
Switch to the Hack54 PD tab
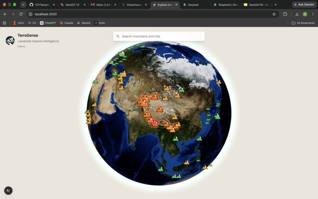pyautogui.click(x=256, y=5)
